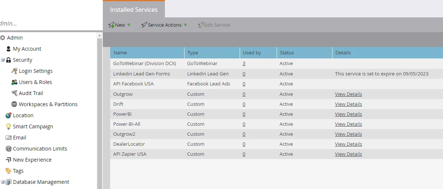Click the Edit Service rocket icon
Screen dimensions: 443x189
tap(200, 25)
